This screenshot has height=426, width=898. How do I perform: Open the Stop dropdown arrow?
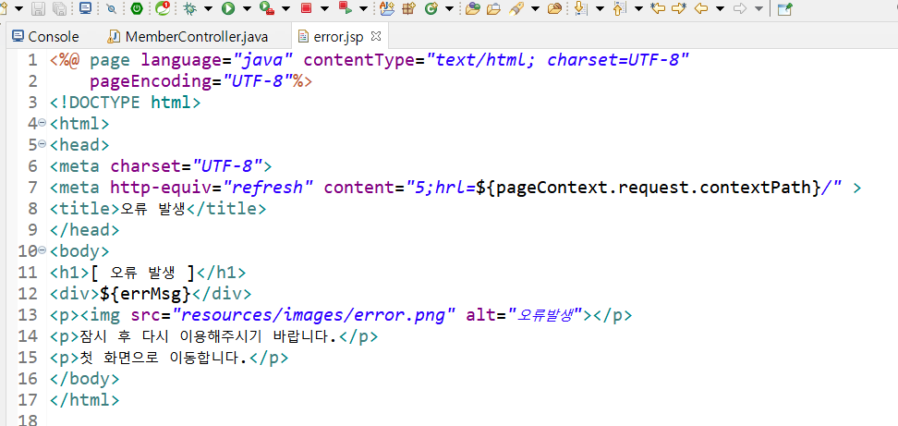pos(324,8)
